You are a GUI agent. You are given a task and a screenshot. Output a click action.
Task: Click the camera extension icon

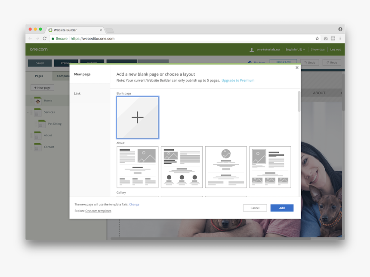[326, 38]
